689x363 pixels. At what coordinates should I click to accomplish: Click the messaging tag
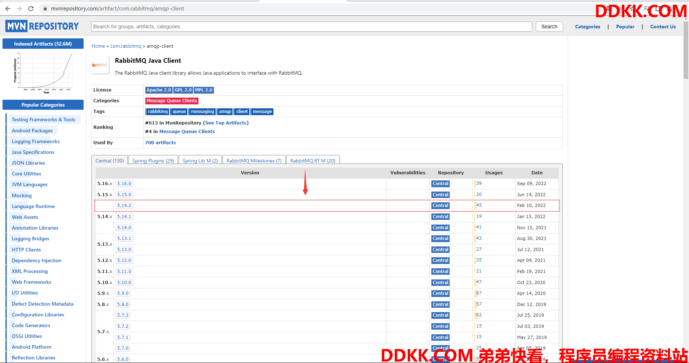202,112
